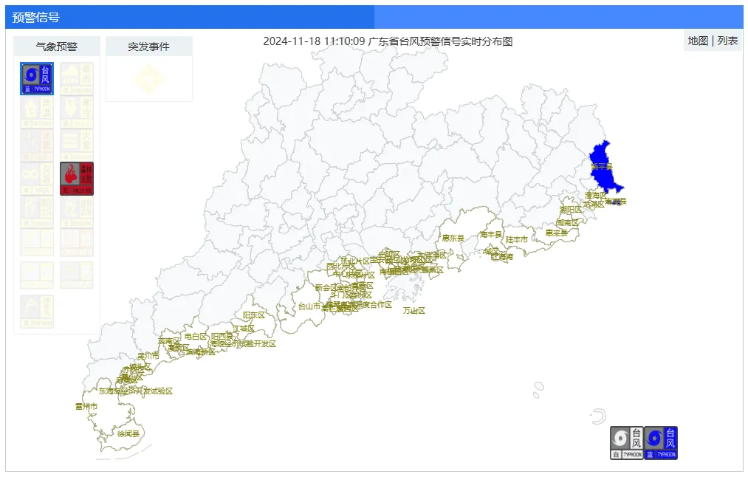Viewport: 748px width, 477px height.
Task: Select the 雷州市 region label
Action: 86,407
